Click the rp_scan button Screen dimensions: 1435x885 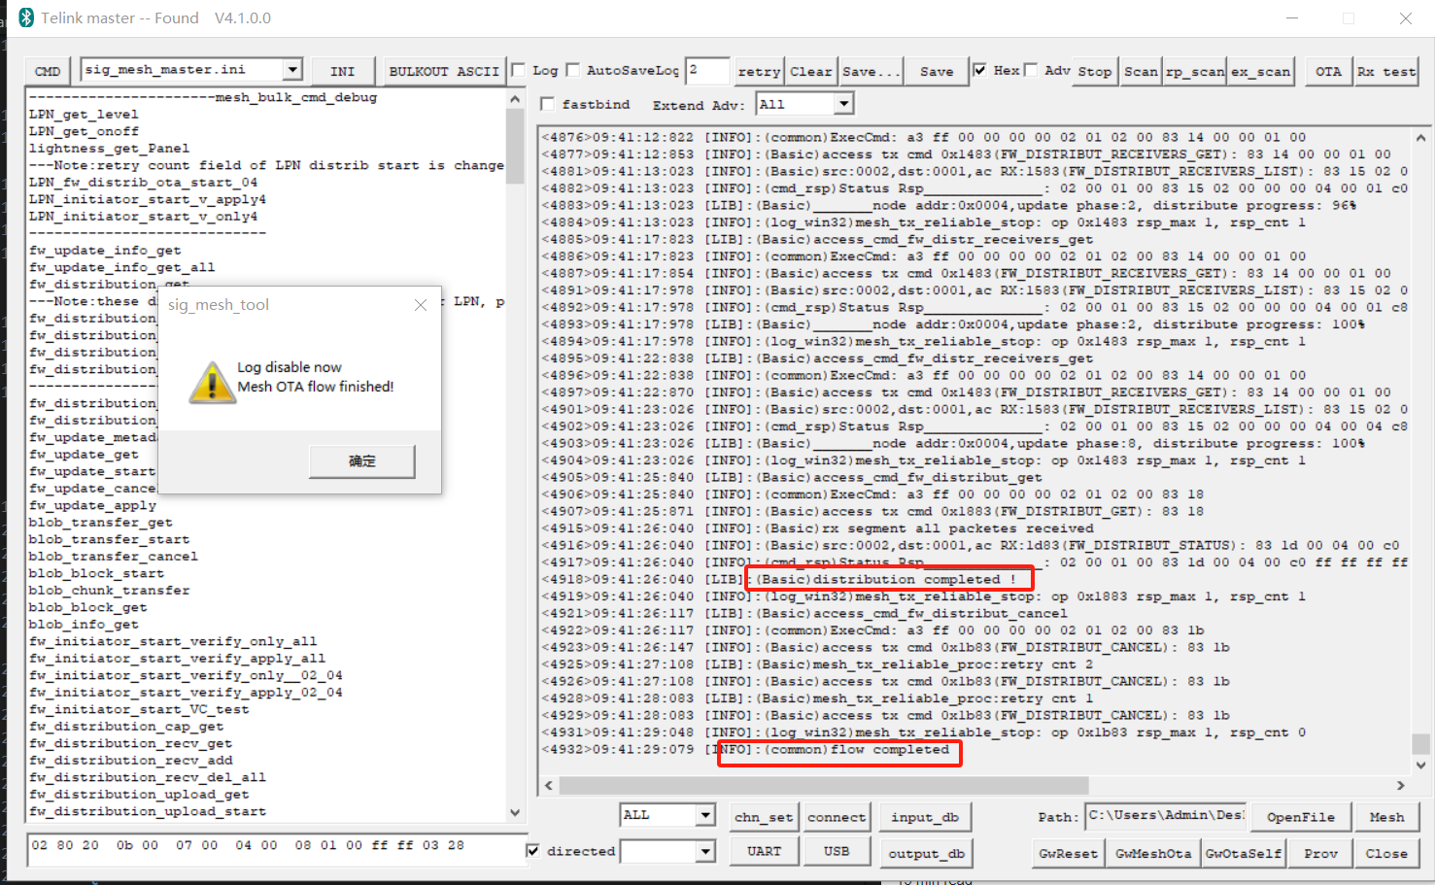tap(1195, 71)
